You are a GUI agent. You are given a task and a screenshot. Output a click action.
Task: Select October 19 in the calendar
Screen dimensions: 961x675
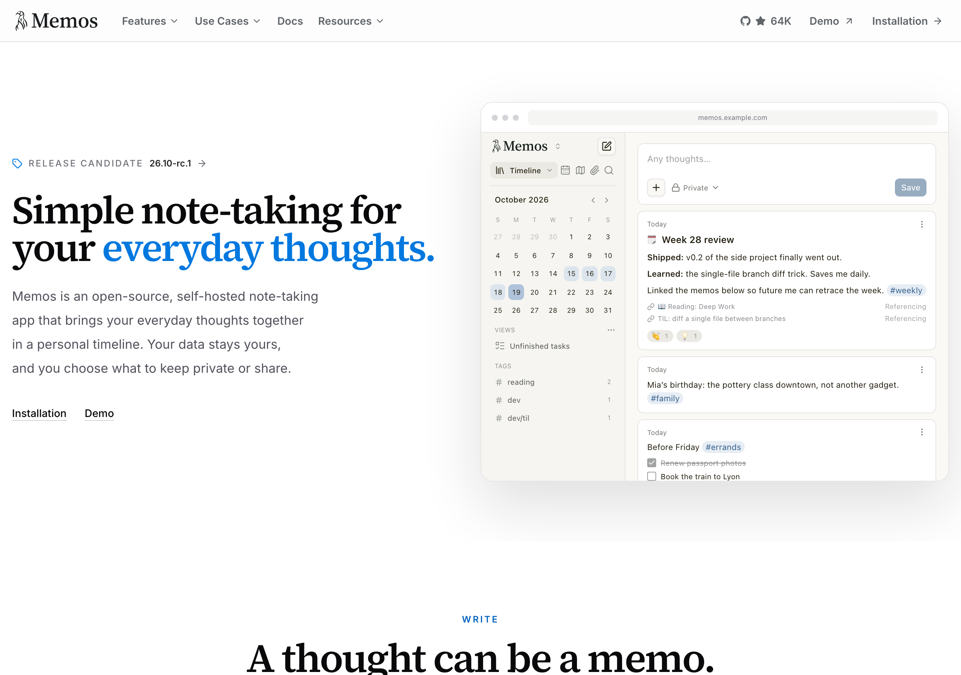pos(516,292)
